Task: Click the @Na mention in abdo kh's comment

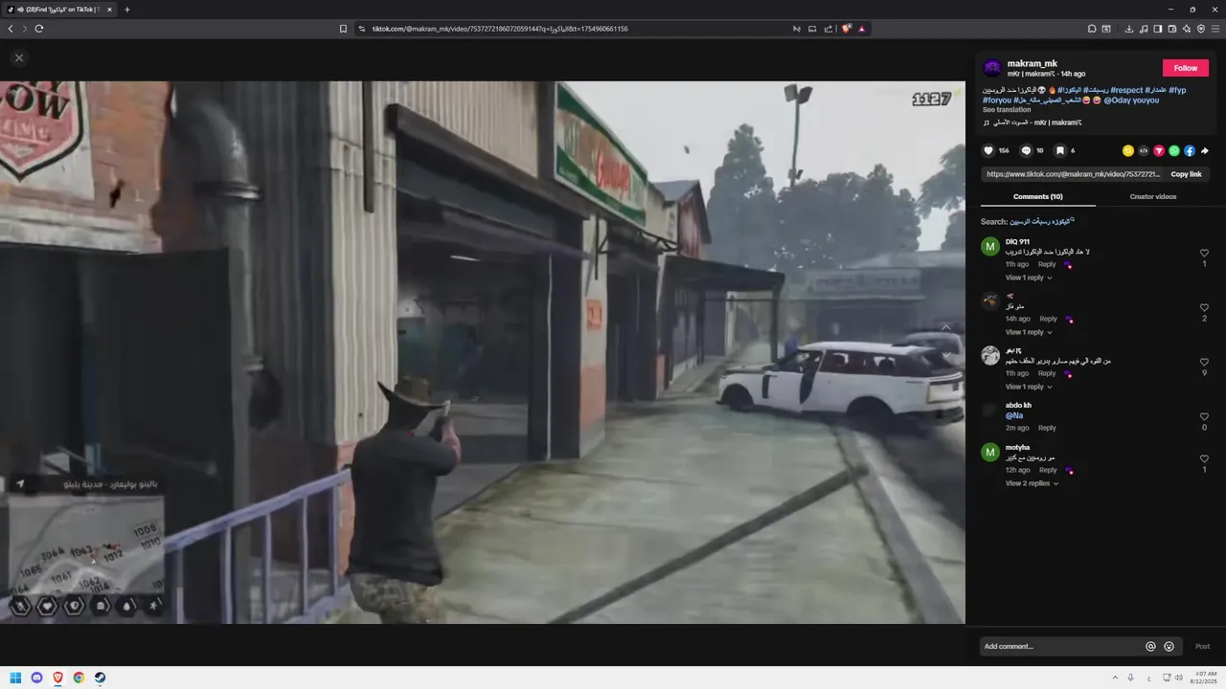Action: 1014,416
